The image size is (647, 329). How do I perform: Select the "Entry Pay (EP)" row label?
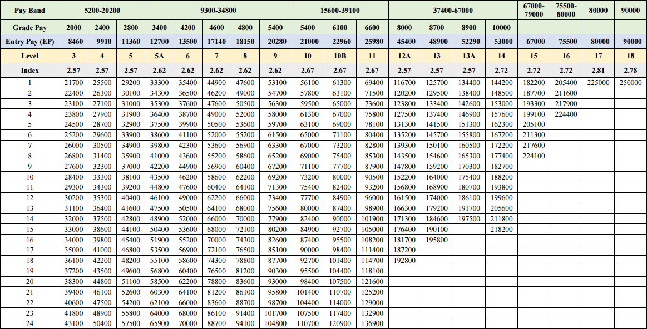pos(29,42)
